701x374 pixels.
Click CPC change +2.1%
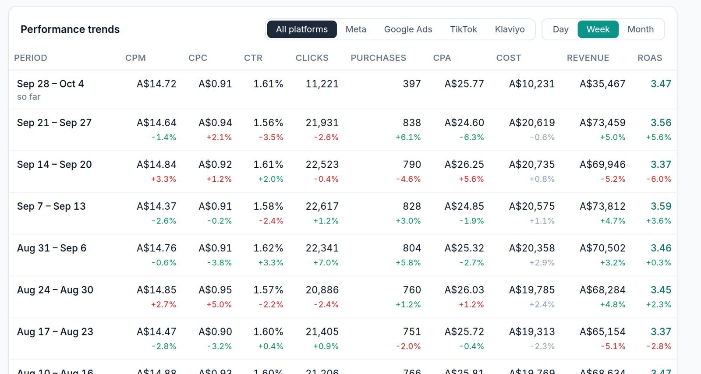pyautogui.click(x=219, y=137)
